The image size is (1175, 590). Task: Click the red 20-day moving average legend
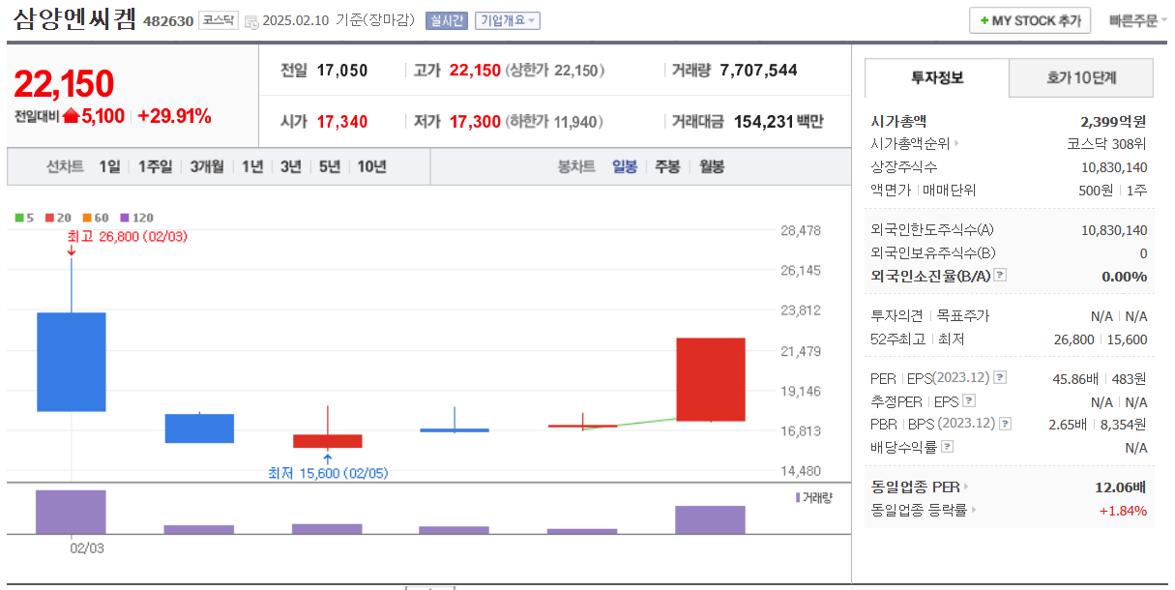[58, 218]
